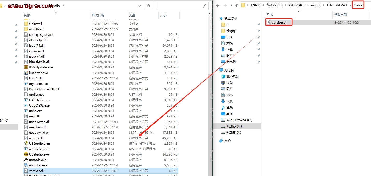371x176 pixels.
Task: Select ProtectionPlusDLL.dll in file list
Action: (x=45, y=89)
